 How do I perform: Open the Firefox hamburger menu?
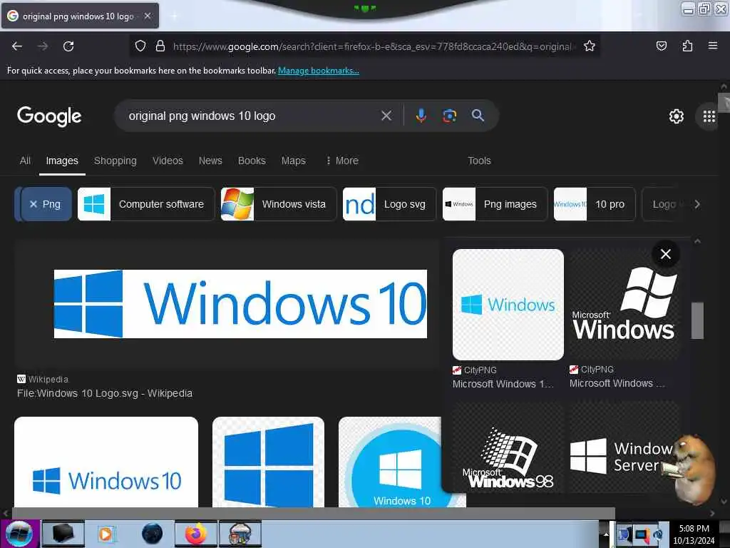(x=713, y=46)
